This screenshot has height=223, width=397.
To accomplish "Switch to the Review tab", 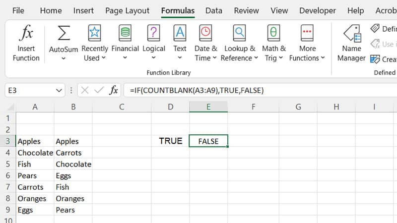I will tap(246, 10).
